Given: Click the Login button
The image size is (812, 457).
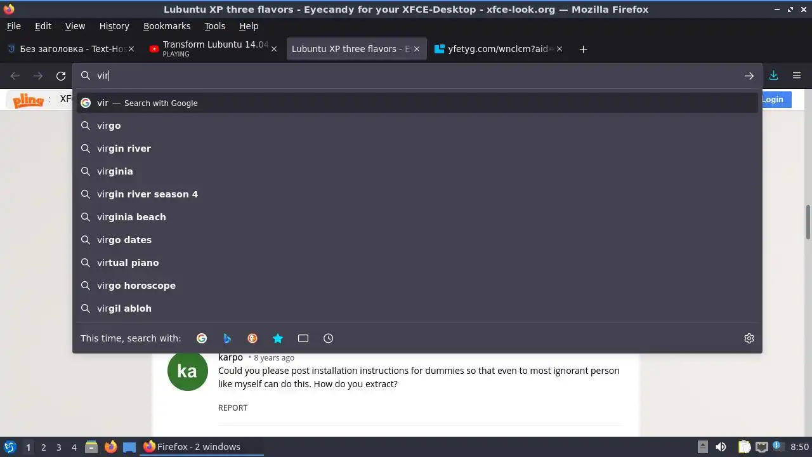Looking at the screenshot, I should (773, 99).
